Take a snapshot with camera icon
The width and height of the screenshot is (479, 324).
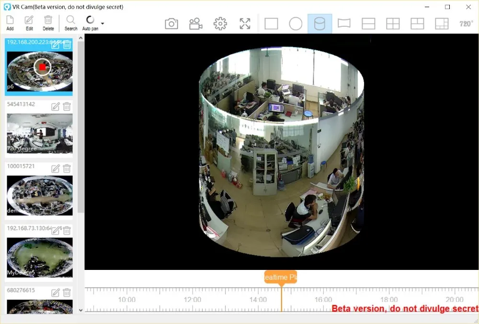171,23
